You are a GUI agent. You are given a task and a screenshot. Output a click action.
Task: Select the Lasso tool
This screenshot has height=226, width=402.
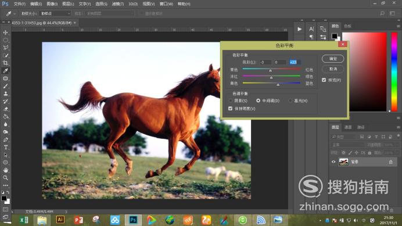tap(5, 48)
